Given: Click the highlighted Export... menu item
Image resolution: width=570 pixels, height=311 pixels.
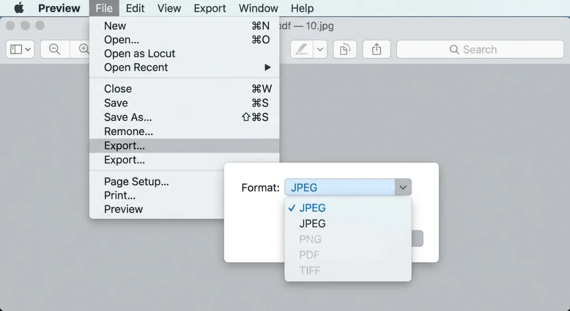Looking at the screenshot, I should coord(184,146).
